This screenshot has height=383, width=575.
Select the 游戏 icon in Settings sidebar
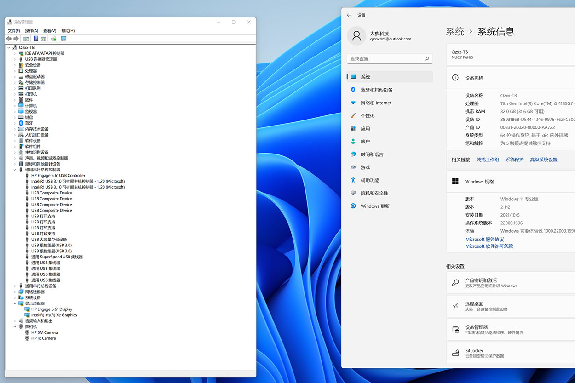click(x=353, y=167)
